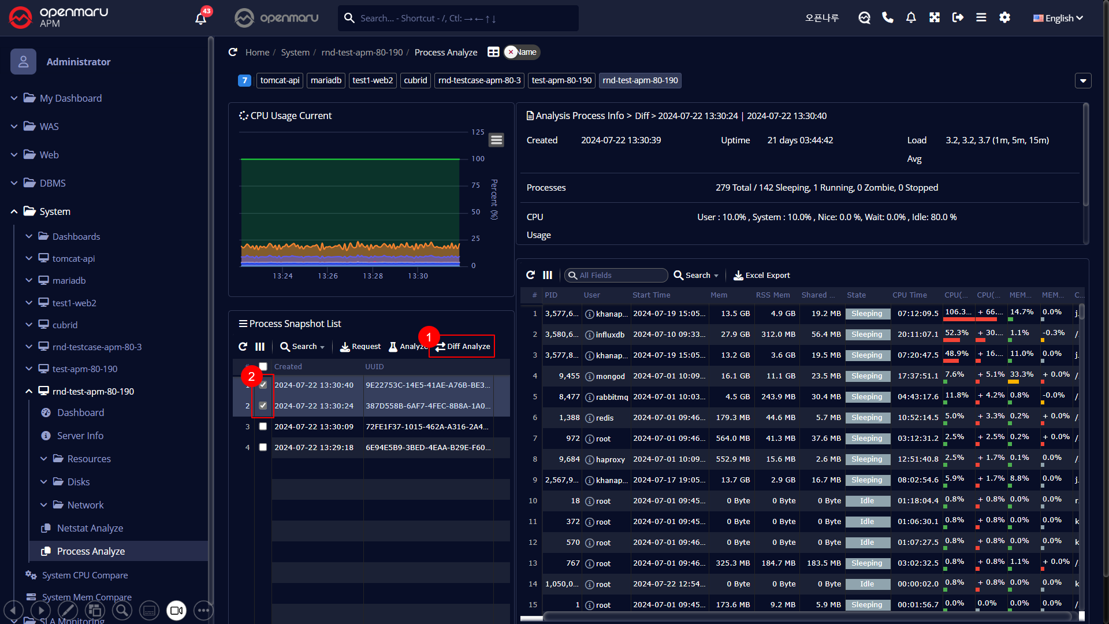
Task: Click the Diff Analyze button
Action: tap(463, 347)
